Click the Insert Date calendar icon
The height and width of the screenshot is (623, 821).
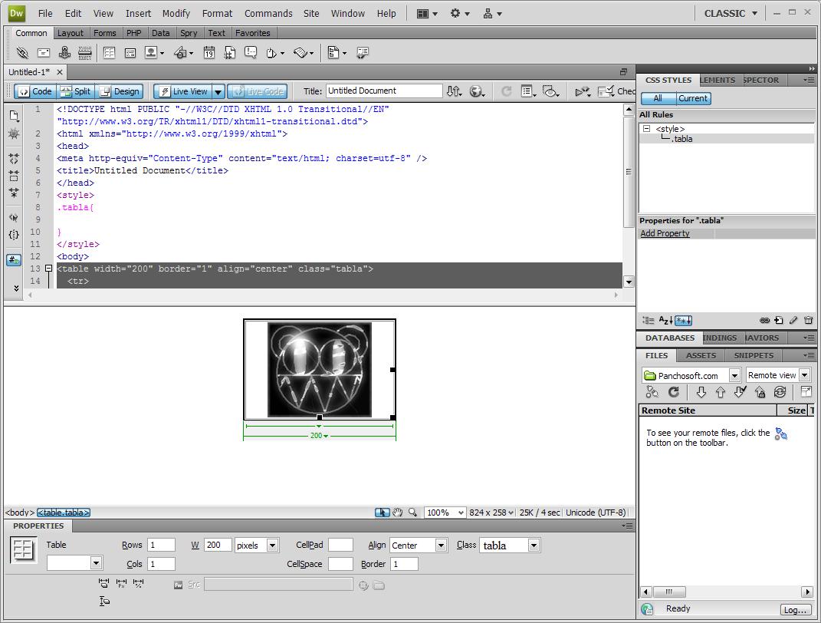click(209, 53)
